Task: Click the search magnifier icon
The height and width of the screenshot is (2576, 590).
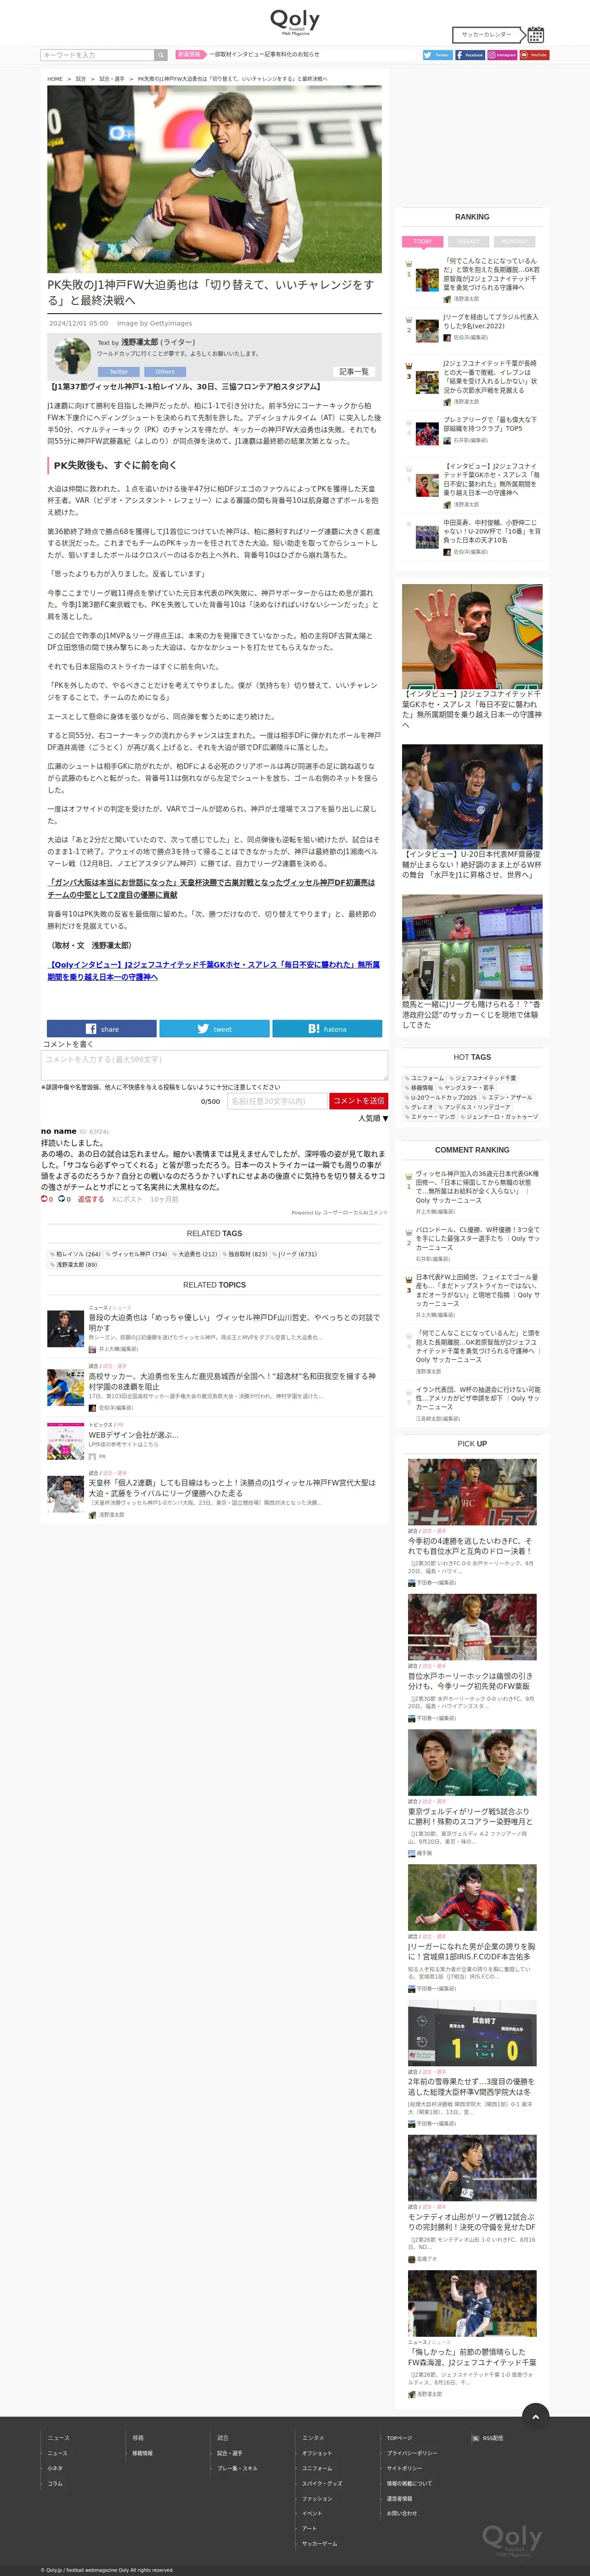Action: point(160,55)
